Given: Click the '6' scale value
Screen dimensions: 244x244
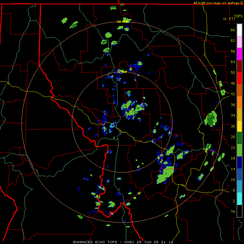Looking at the screenshot, I should [x=234, y=190].
